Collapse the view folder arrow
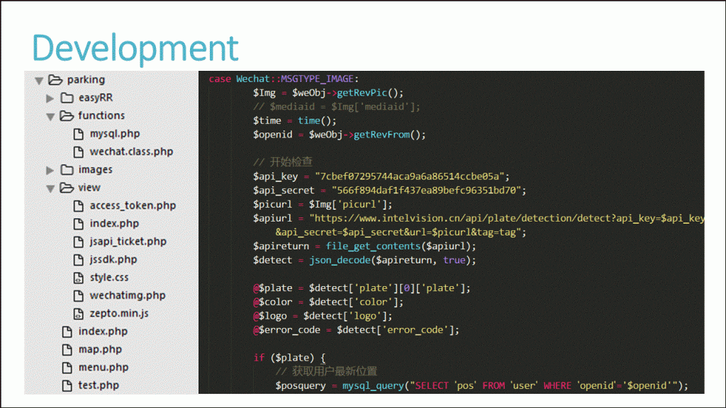This screenshot has height=408, width=726. (x=50, y=188)
